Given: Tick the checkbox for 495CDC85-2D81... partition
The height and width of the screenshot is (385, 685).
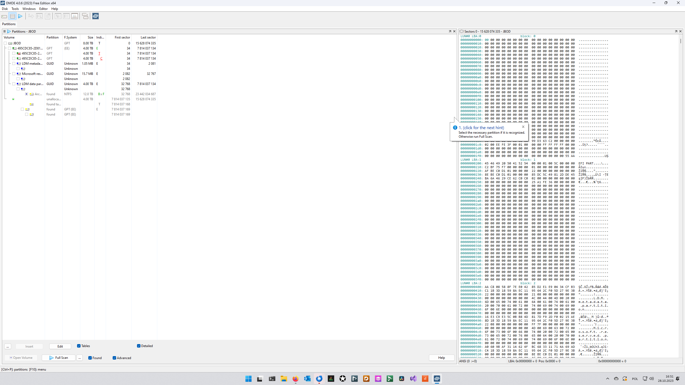Looking at the screenshot, I should point(10,48).
